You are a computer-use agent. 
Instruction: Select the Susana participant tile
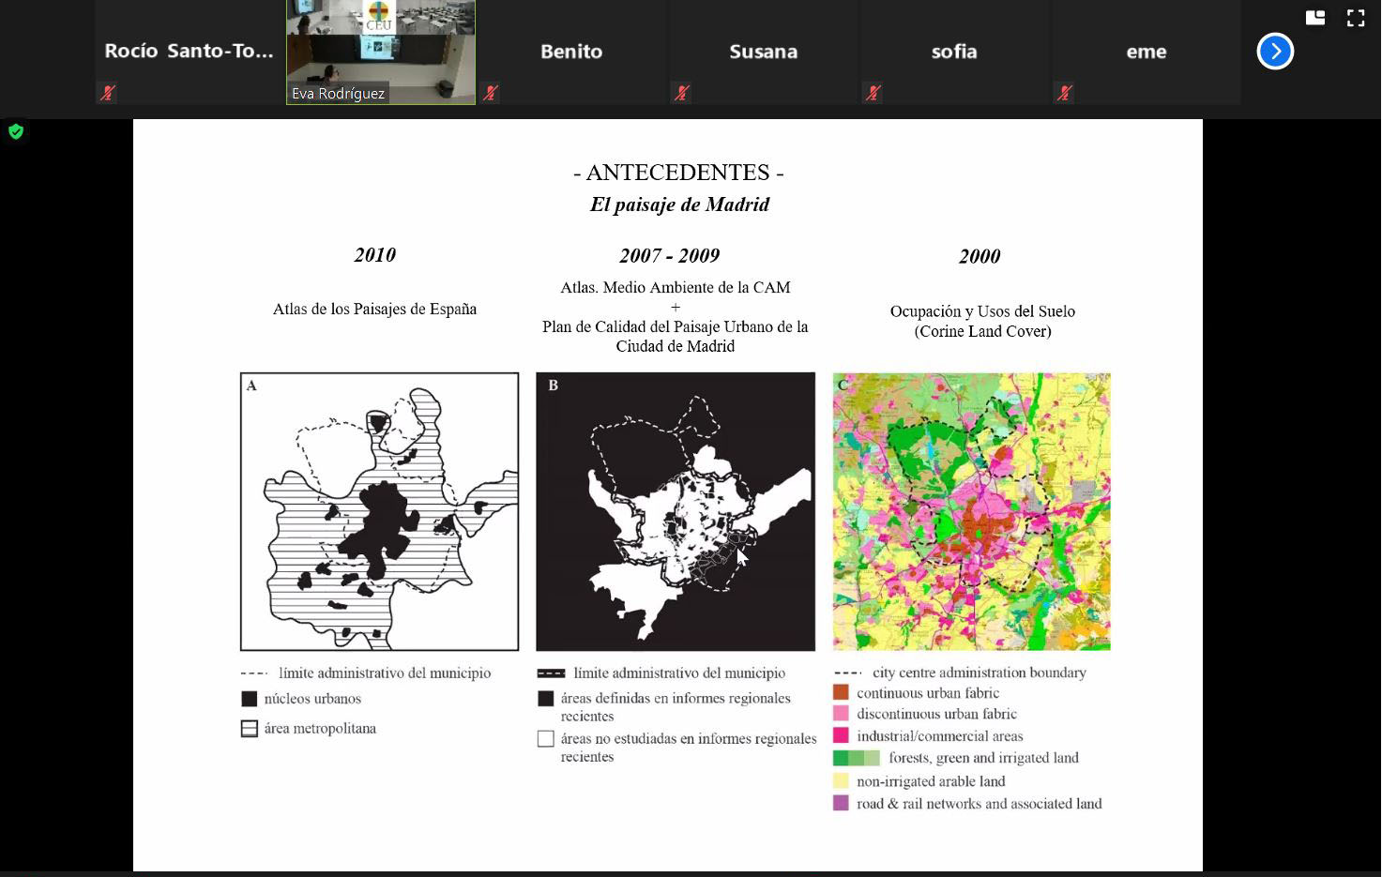click(x=763, y=52)
